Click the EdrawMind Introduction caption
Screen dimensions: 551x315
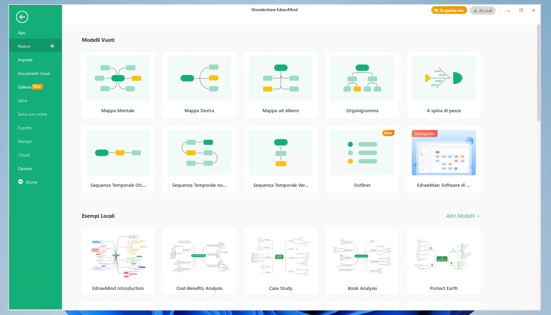(118, 289)
